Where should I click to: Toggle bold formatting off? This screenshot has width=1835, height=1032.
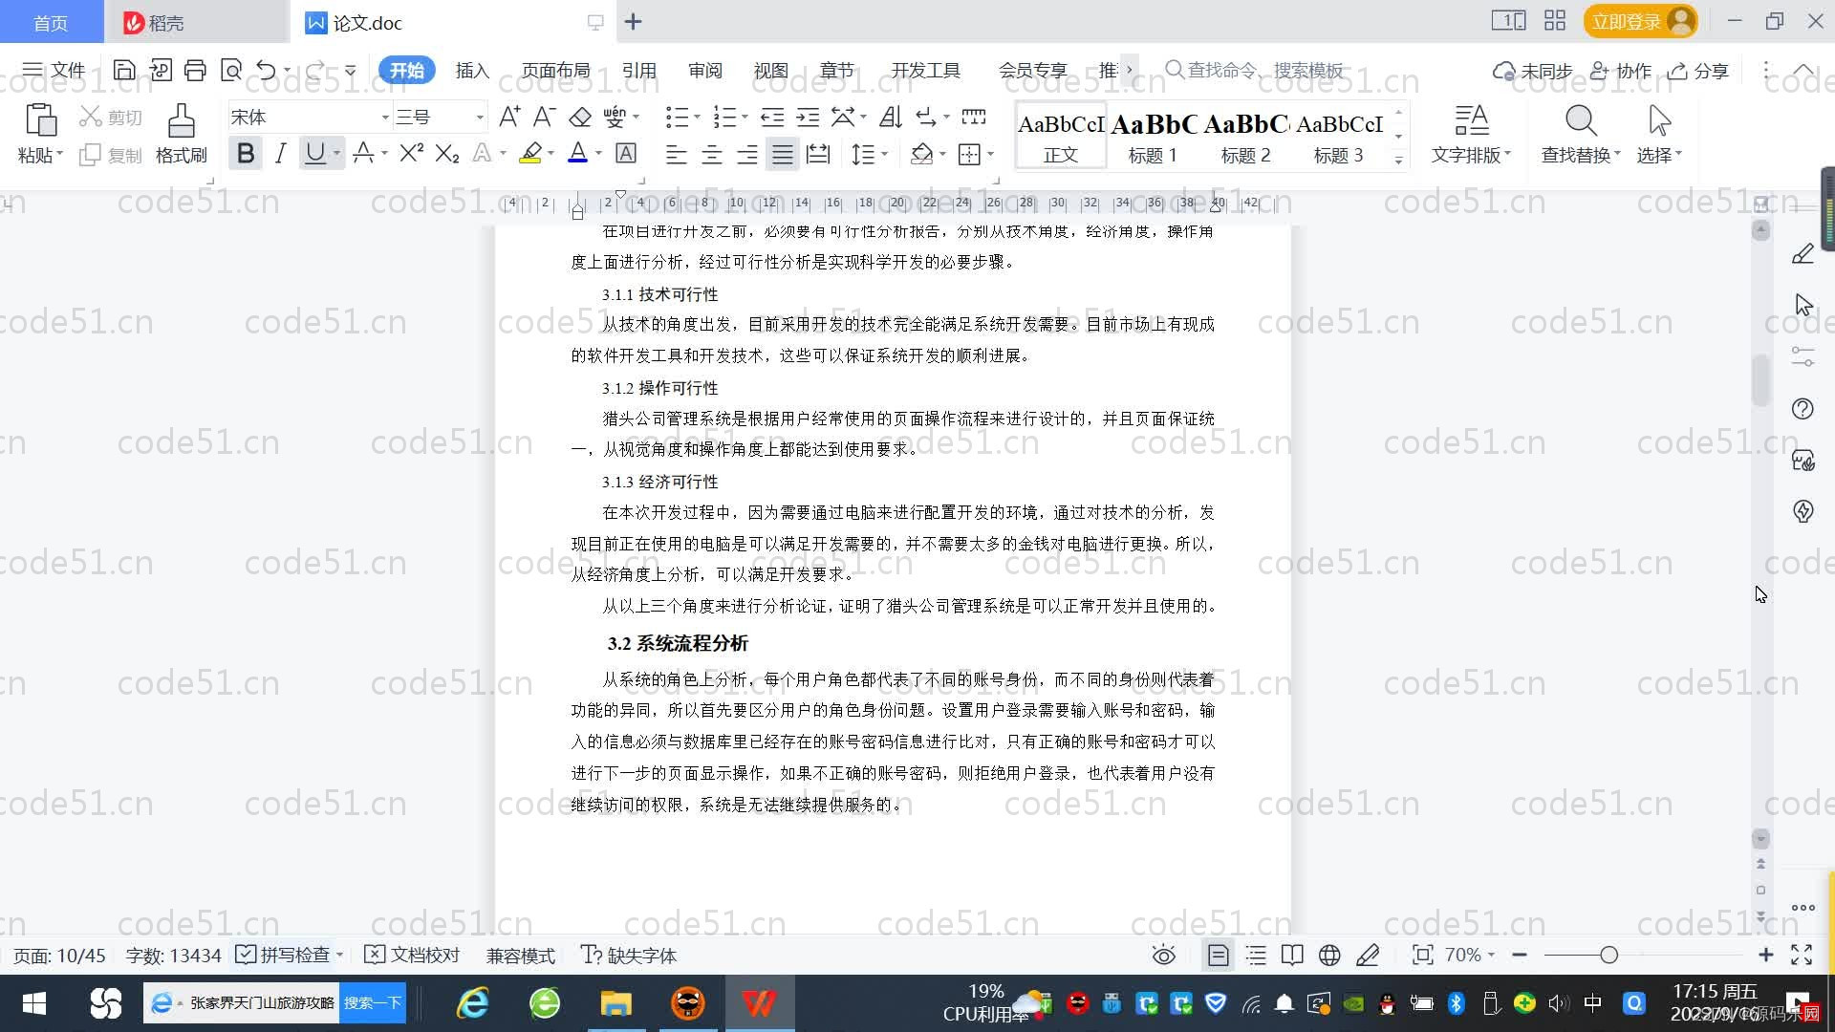coord(246,153)
